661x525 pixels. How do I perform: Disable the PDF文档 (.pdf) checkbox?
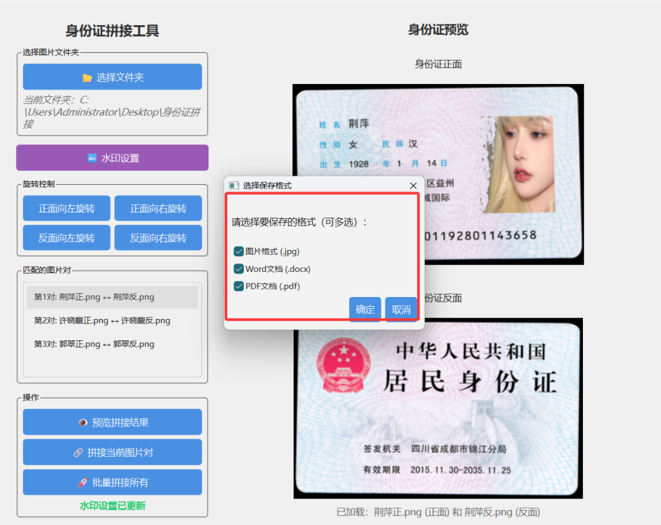coord(239,286)
